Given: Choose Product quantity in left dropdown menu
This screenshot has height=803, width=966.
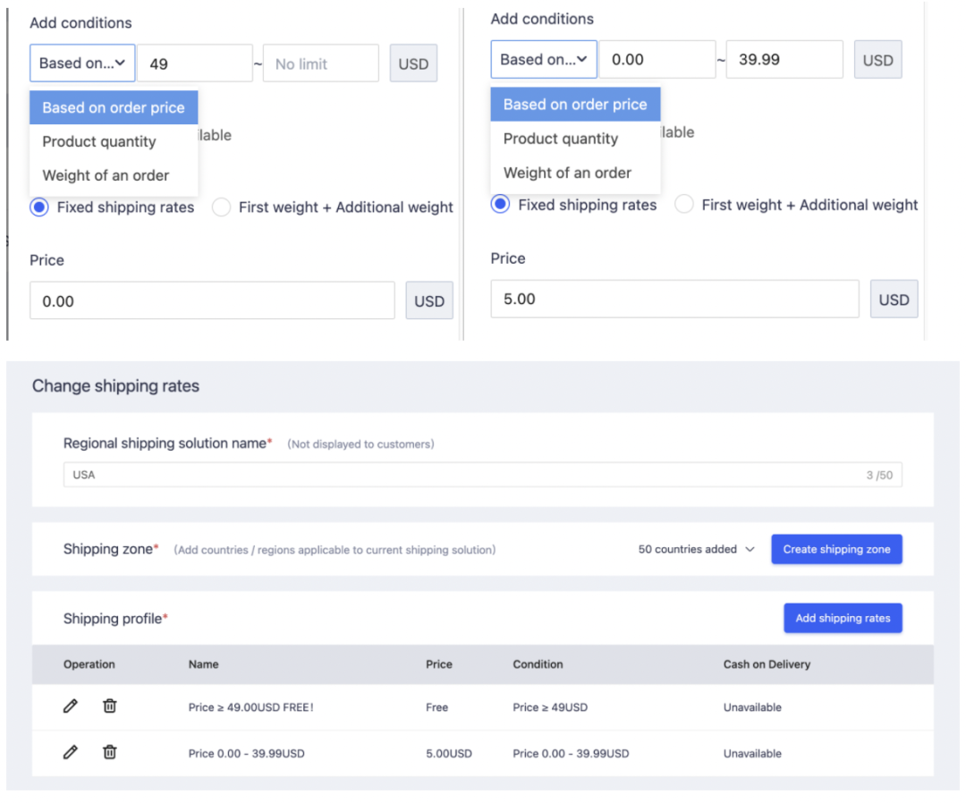Looking at the screenshot, I should pyautogui.click(x=99, y=141).
